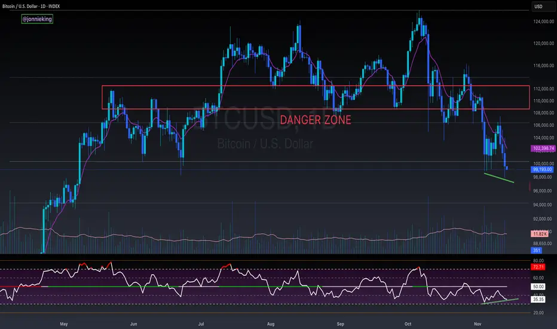Click the 35.35 RSI value tag

point(538,300)
